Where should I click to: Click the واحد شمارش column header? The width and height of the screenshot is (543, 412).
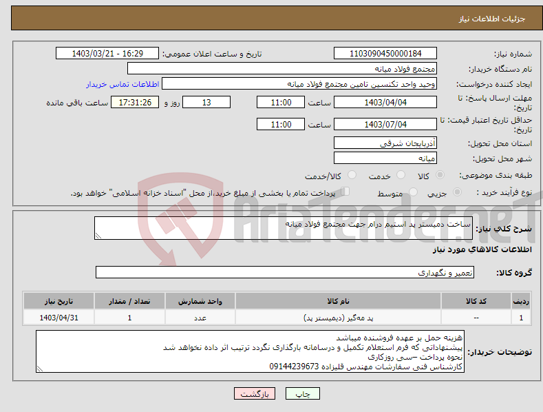[x=200, y=301]
